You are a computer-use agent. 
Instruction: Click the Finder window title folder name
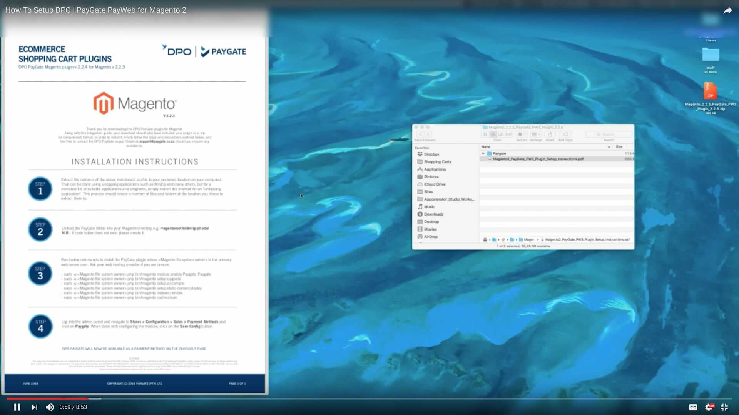tap(523, 127)
